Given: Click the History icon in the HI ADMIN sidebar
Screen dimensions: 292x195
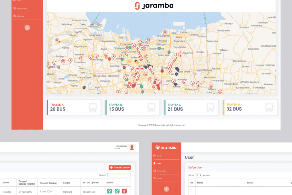Looking at the screenshot, I should [155, 178].
